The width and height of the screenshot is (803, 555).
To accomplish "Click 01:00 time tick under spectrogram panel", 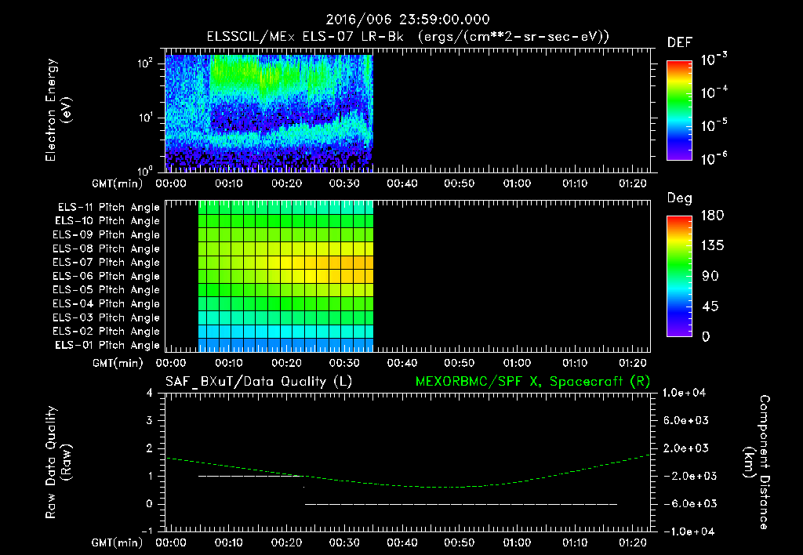I will [x=518, y=183].
